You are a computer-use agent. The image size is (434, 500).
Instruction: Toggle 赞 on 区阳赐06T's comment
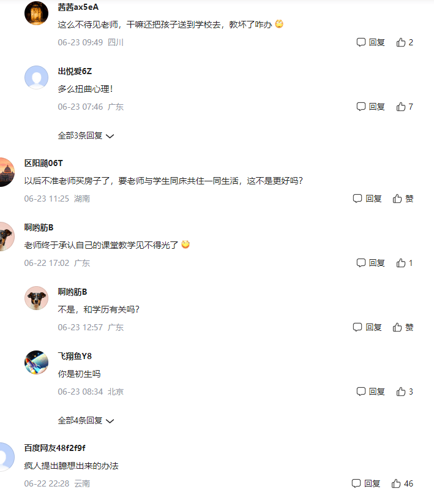pyautogui.click(x=403, y=199)
